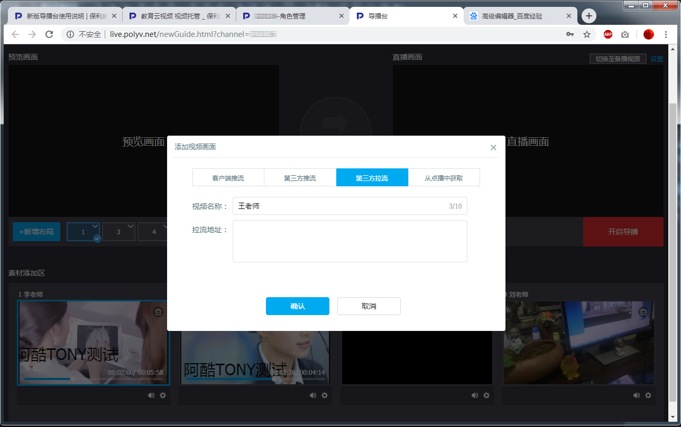Screen dimensions: 681x427
Task: Open settings gear for 李老师 source
Action: pyautogui.click(x=163, y=395)
